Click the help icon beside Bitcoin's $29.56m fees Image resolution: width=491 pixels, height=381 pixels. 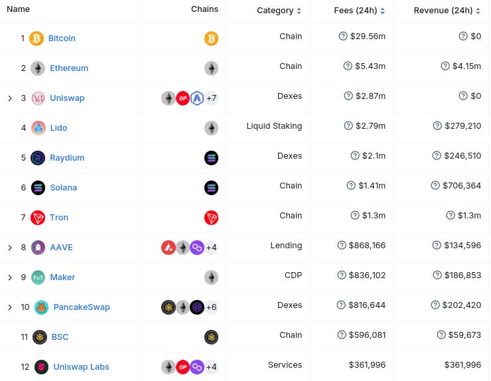point(343,36)
